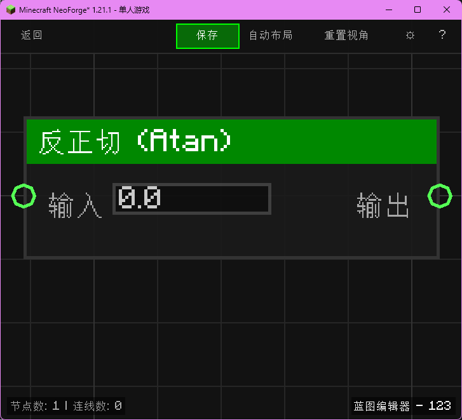Image resolution: width=462 pixels, height=420 pixels.
Task: Minimize the Minecraft NeoForge window
Action: [x=388, y=10]
